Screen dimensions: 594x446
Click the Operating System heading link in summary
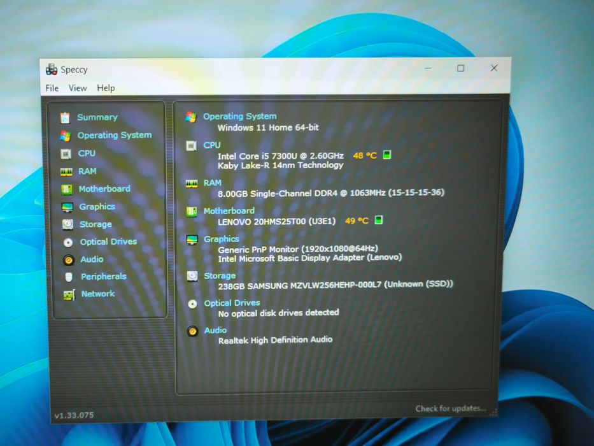pyautogui.click(x=240, y=117)
